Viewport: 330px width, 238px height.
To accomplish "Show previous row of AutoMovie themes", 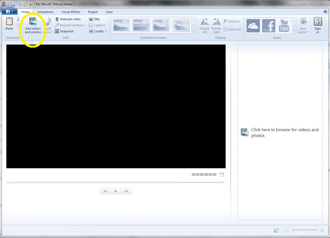I will [193, 20].
